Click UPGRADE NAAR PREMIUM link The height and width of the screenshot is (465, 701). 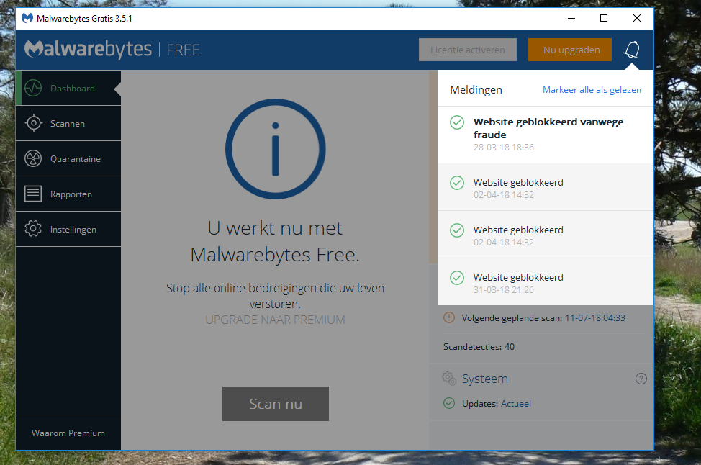[276, 320]
